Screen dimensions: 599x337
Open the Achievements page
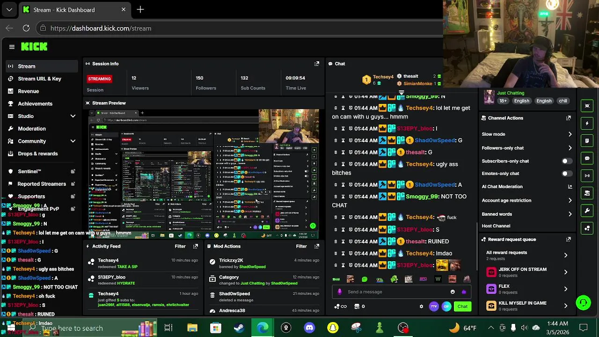coord(42,103)
